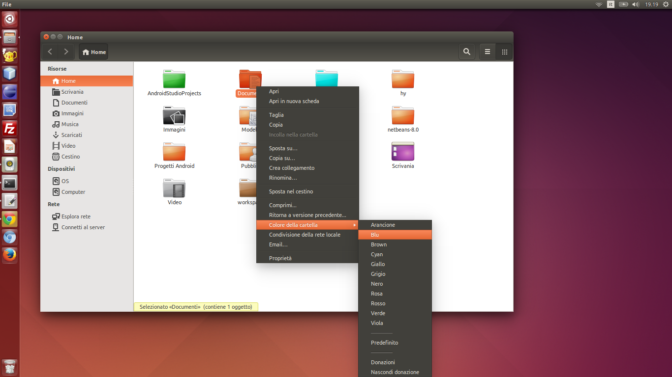Screen dimensions: 672x377
Task: Launch Firefox from the launcher
Action: coord(9,255)
